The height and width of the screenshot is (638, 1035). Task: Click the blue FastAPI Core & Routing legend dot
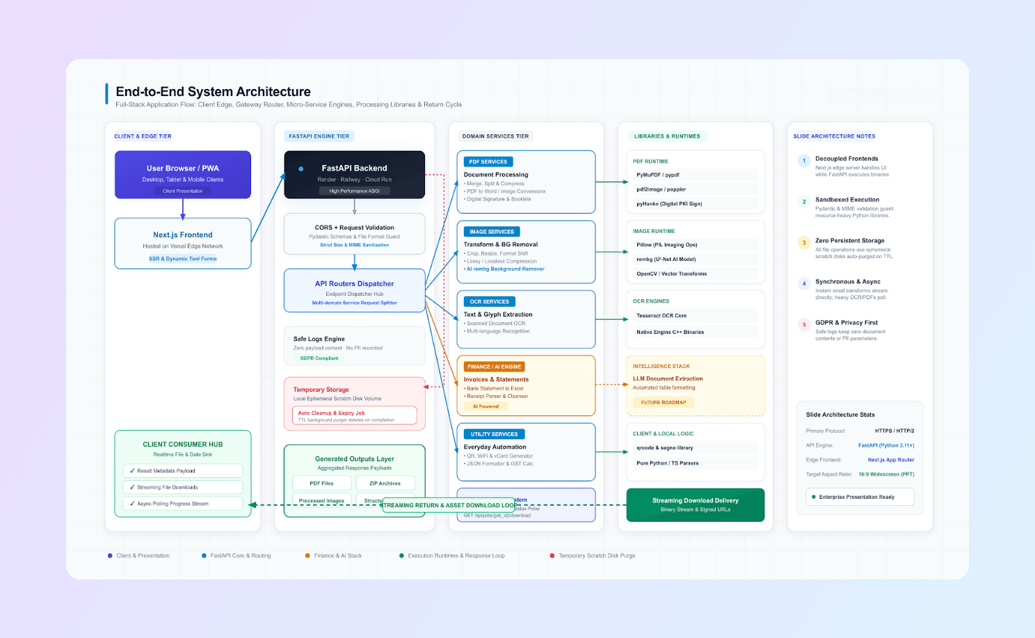pyautogui.click(x=204, y=556)
